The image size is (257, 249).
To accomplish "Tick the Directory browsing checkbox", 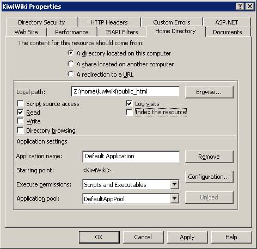I will [20, 130].
